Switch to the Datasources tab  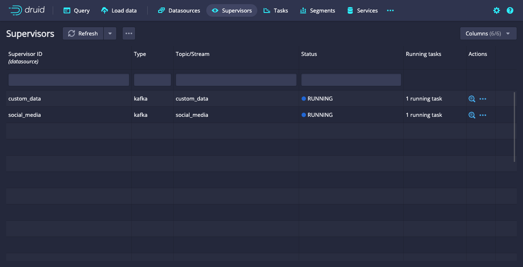coord(179,10)
